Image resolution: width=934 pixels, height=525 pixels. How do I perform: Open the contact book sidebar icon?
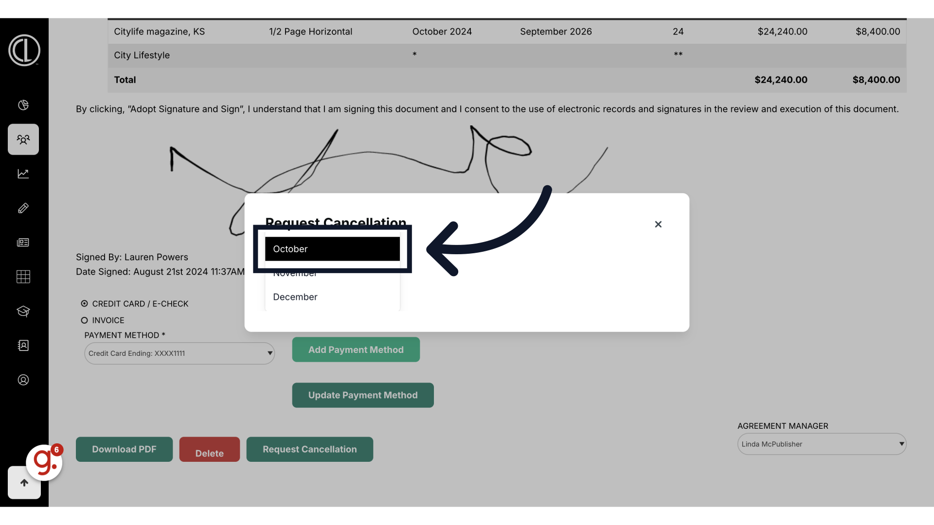[x=23, y=346]
